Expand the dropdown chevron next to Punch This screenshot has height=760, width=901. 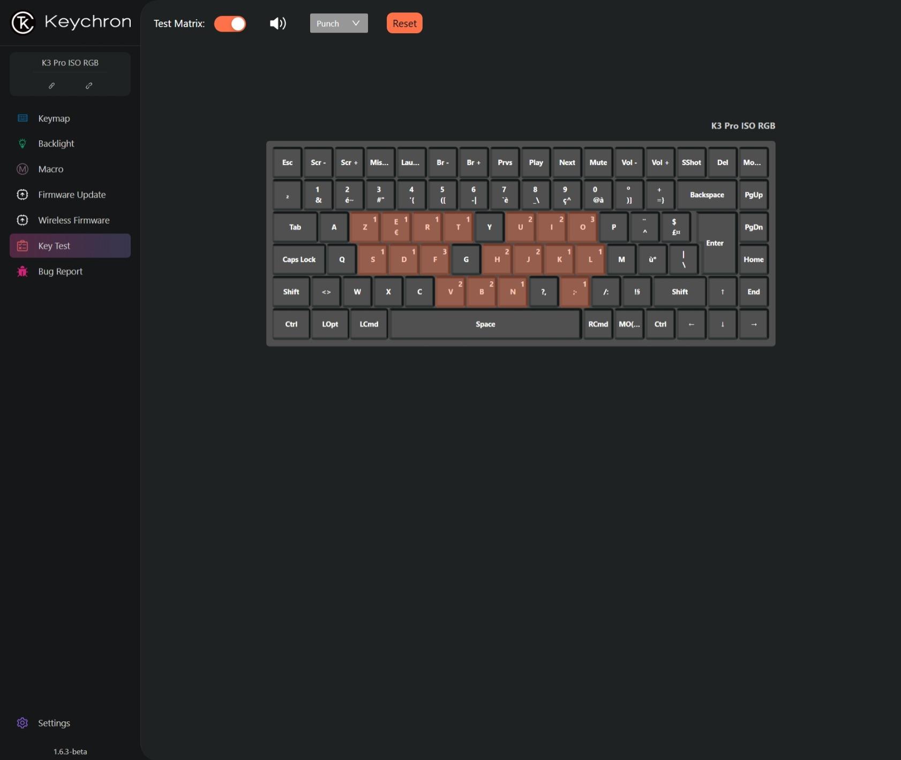(x=356, y=24)
